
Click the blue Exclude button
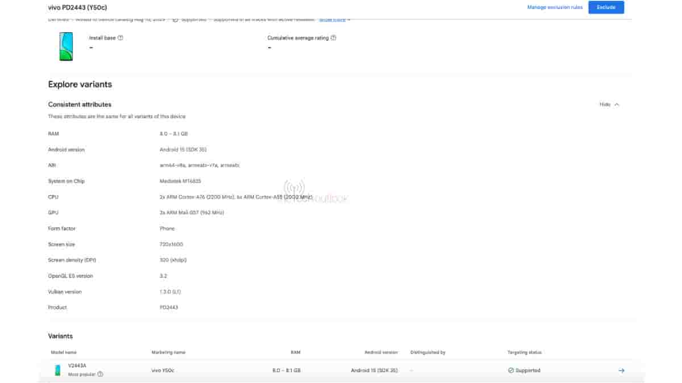[x=606, y=7]
